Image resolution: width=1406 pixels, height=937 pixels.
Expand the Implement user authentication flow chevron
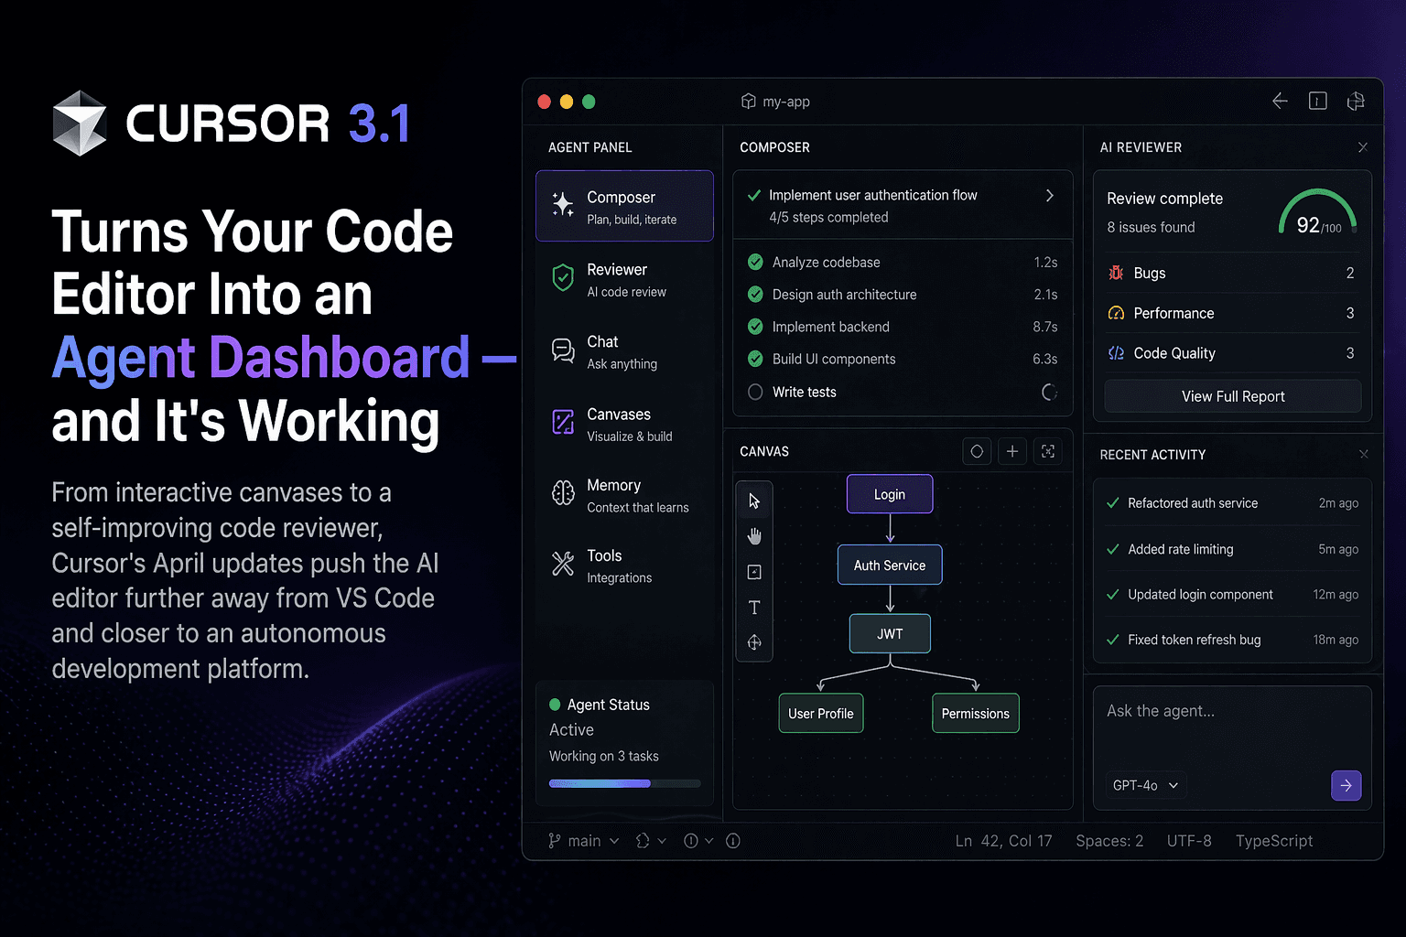(x=1049, y=196)
